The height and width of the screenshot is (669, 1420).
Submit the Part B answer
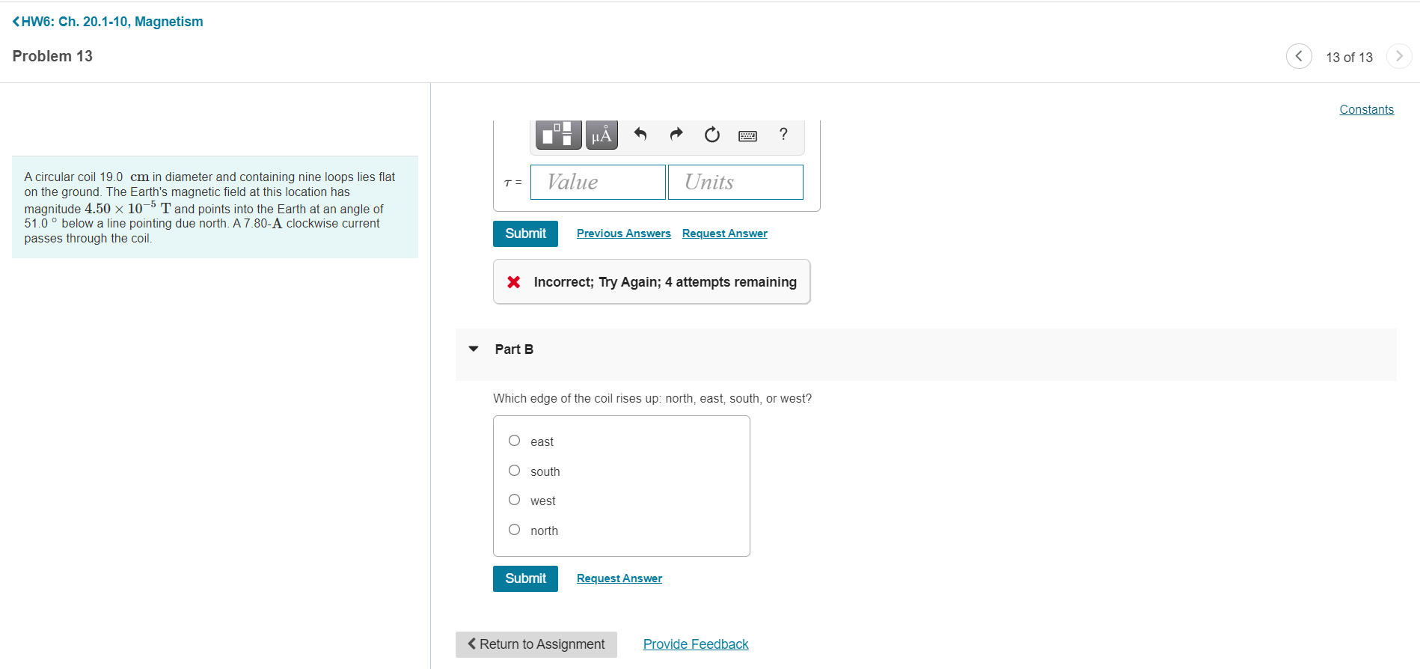[x=525, y=578]
